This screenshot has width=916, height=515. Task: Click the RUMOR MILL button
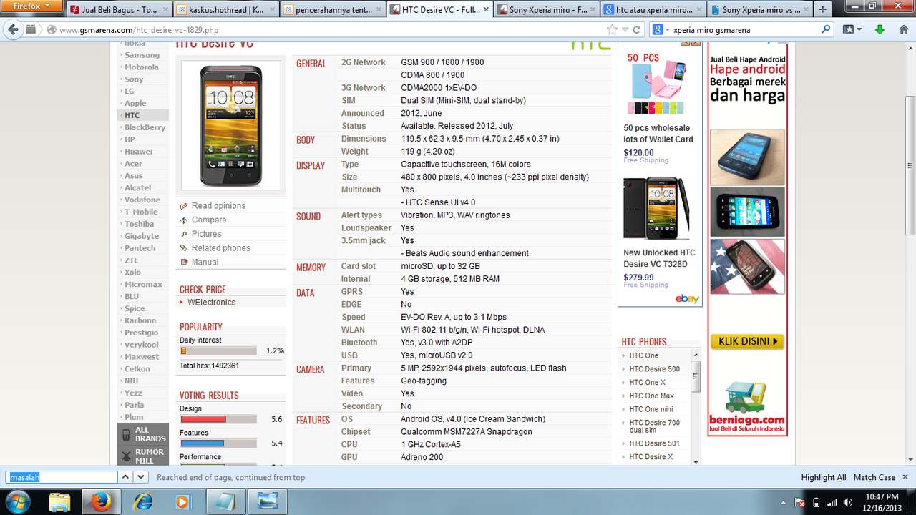click(143, 456)
